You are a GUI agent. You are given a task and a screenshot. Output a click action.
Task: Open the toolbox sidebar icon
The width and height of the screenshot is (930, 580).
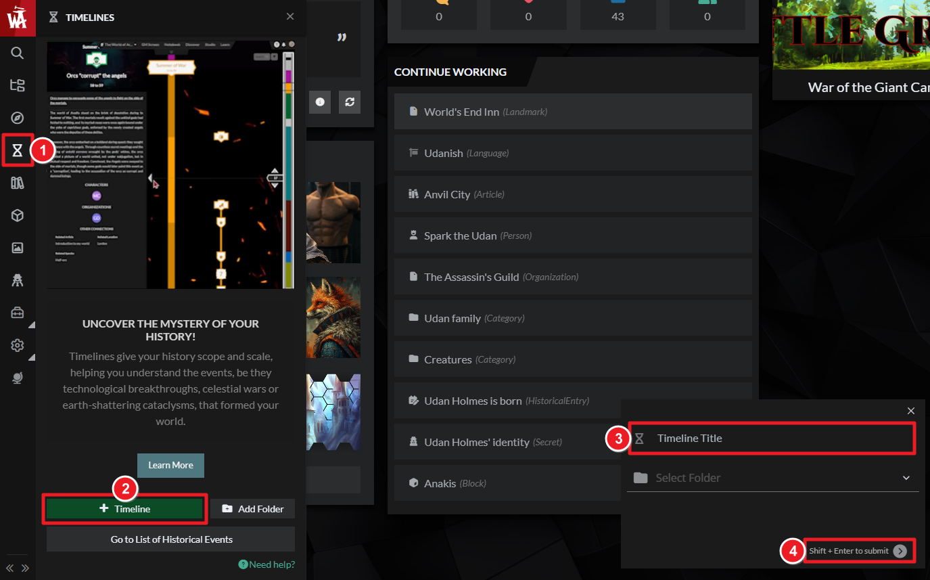(18, 313)
